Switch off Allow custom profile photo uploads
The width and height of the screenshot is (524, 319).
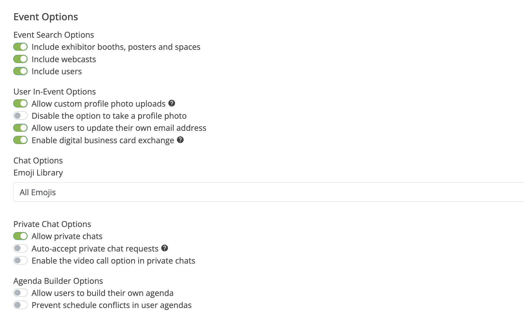tap(21, 104)
